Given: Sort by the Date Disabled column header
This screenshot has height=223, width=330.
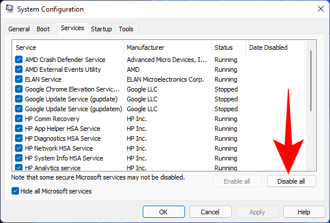Looking at the screenshot, I should point(275,47).
